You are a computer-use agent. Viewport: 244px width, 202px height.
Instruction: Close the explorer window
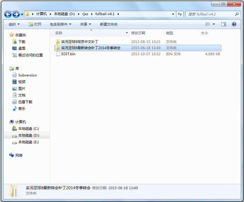pyautogui.click(x=234, y=4)
